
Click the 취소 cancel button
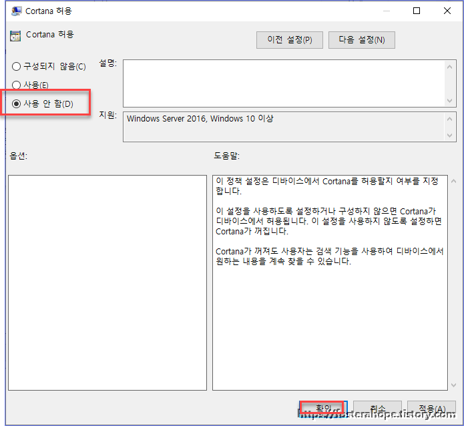pyautogui.click(x=377, y=409)
